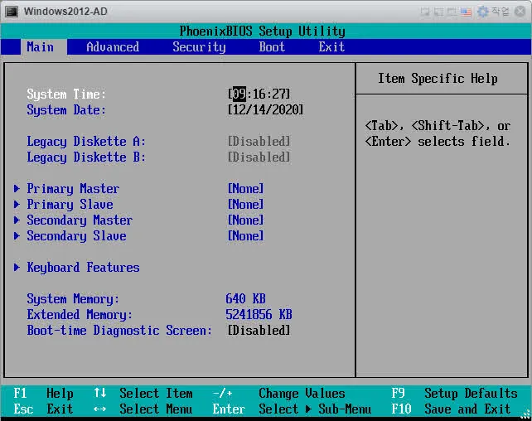The image size is (532, 421).
Task: Expand the Primary Slave arrow
Action: (x=17, y=204)
